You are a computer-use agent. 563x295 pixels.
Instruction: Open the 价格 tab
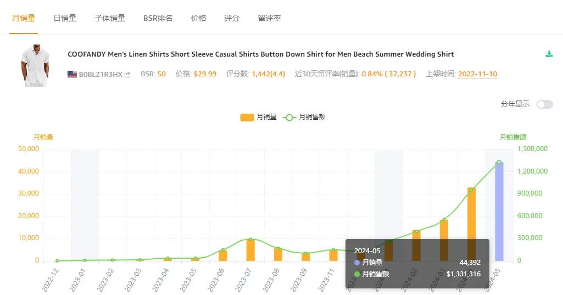(198, 18)
